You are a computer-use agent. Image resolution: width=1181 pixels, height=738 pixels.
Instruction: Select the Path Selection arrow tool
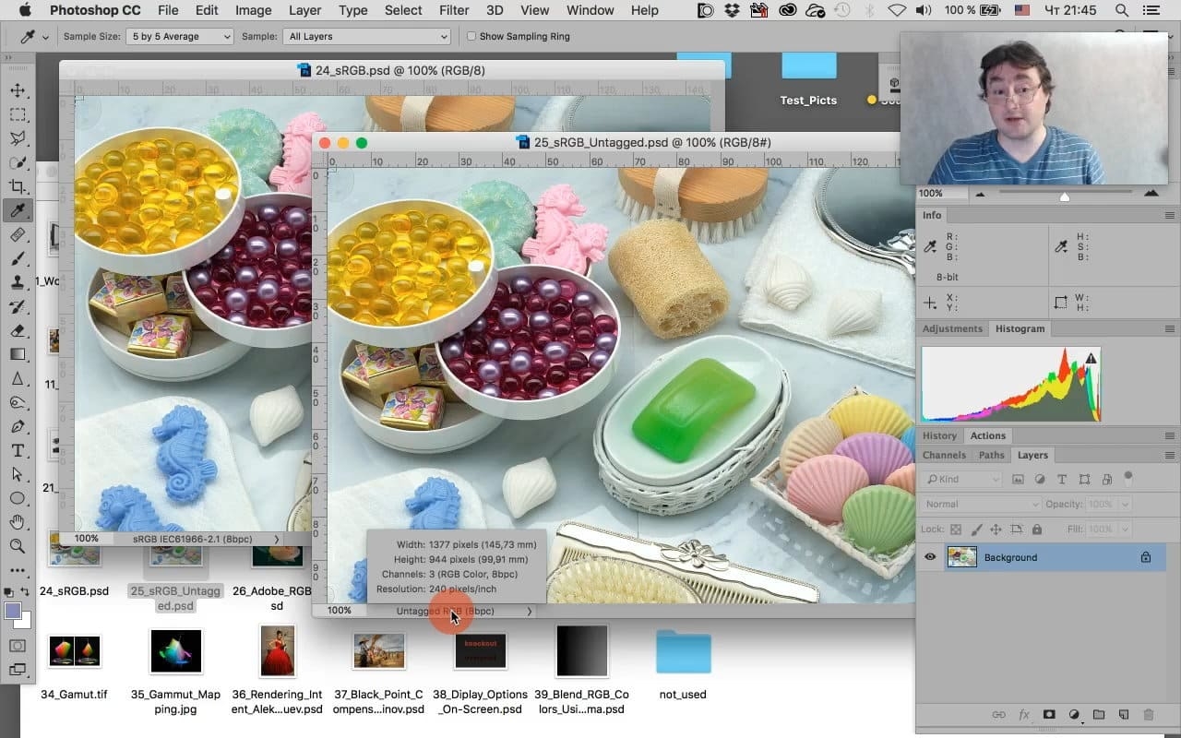pos(18,474)
